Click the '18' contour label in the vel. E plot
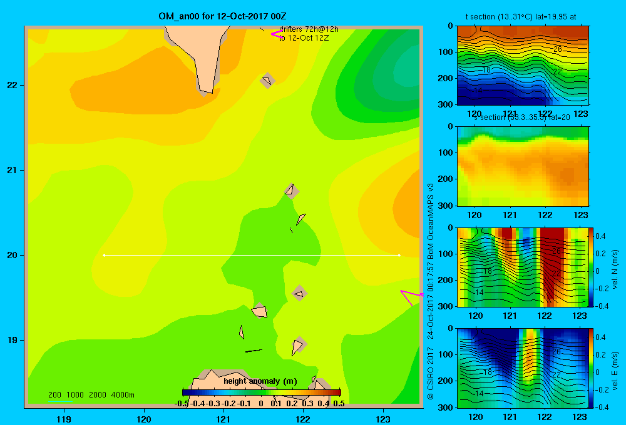The image size is (626, 425). click(487, 372)
